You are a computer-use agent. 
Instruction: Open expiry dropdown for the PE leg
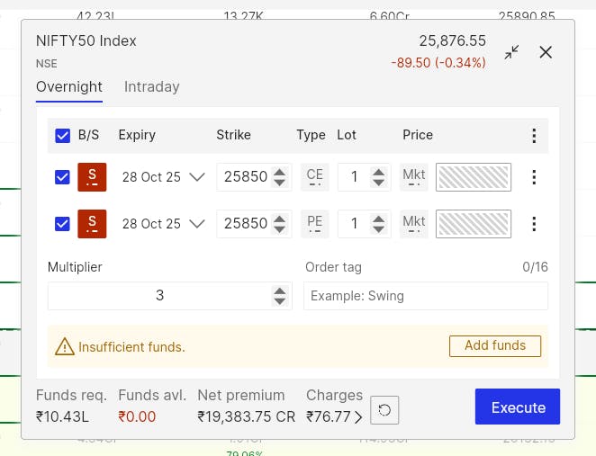click(197, 224)
